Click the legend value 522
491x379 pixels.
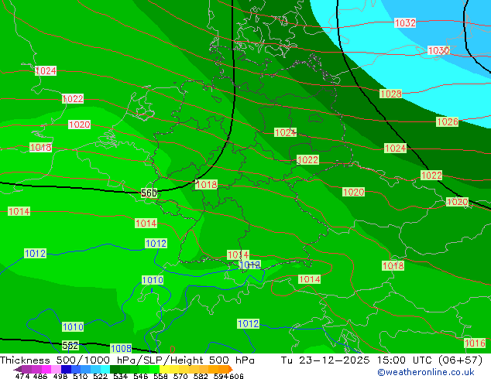[100, 376]
